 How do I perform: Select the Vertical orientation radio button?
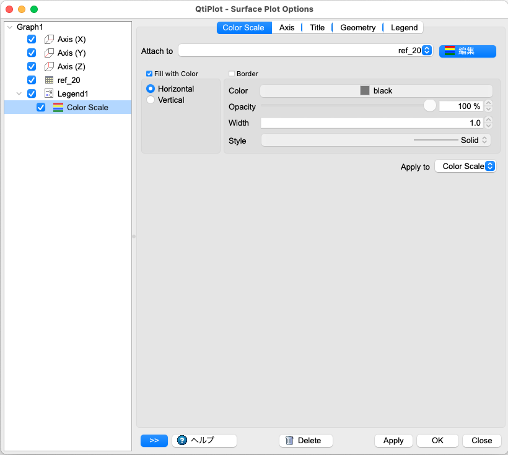151,100
